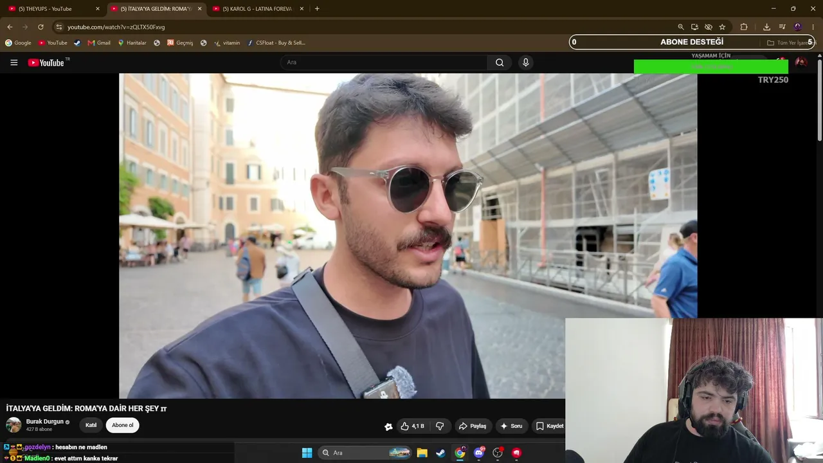Viewport: 823px width, 463px height.
Task: Click the crossed-out eye icon in address bar
Action: [708, 27]
